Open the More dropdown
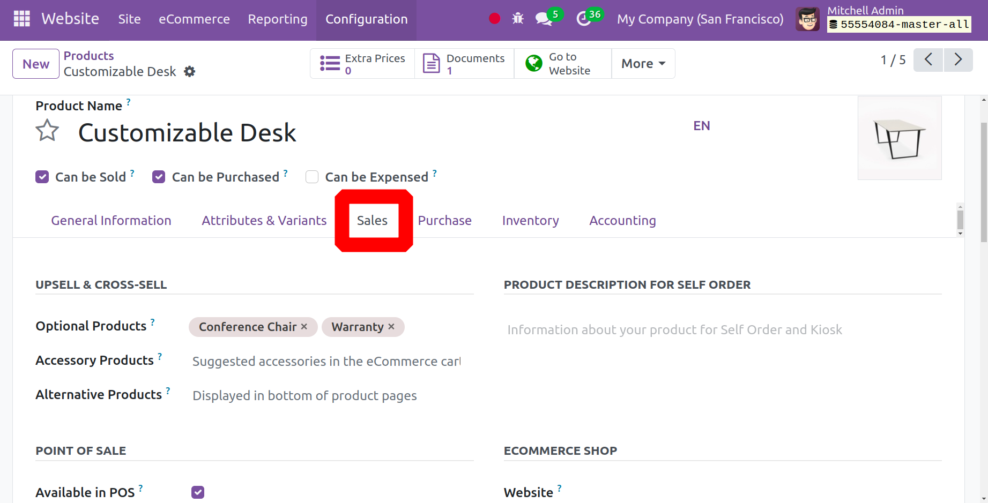 (642, 63)
